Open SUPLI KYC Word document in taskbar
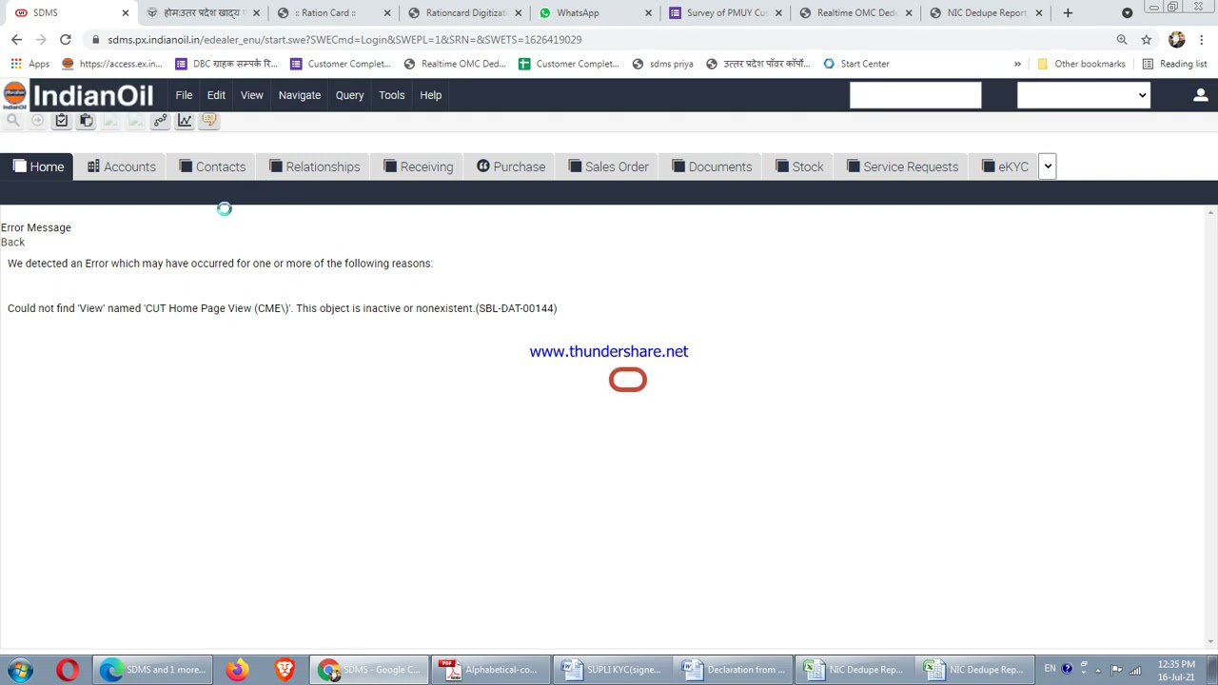 point(613,670)
